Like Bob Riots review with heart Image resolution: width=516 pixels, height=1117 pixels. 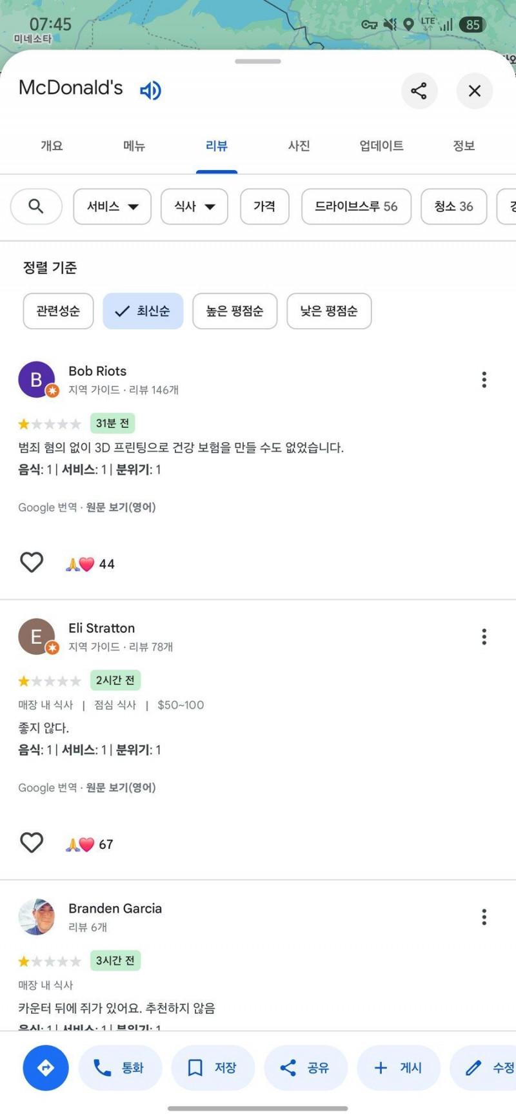(32, 563)
